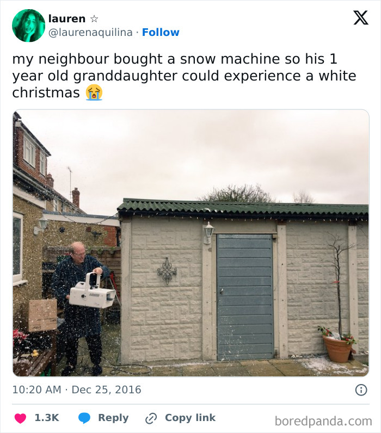The height and width of the screenshot is (433, 381).
Task: Like the tweet with heart icon
Action: pos(20,418)
